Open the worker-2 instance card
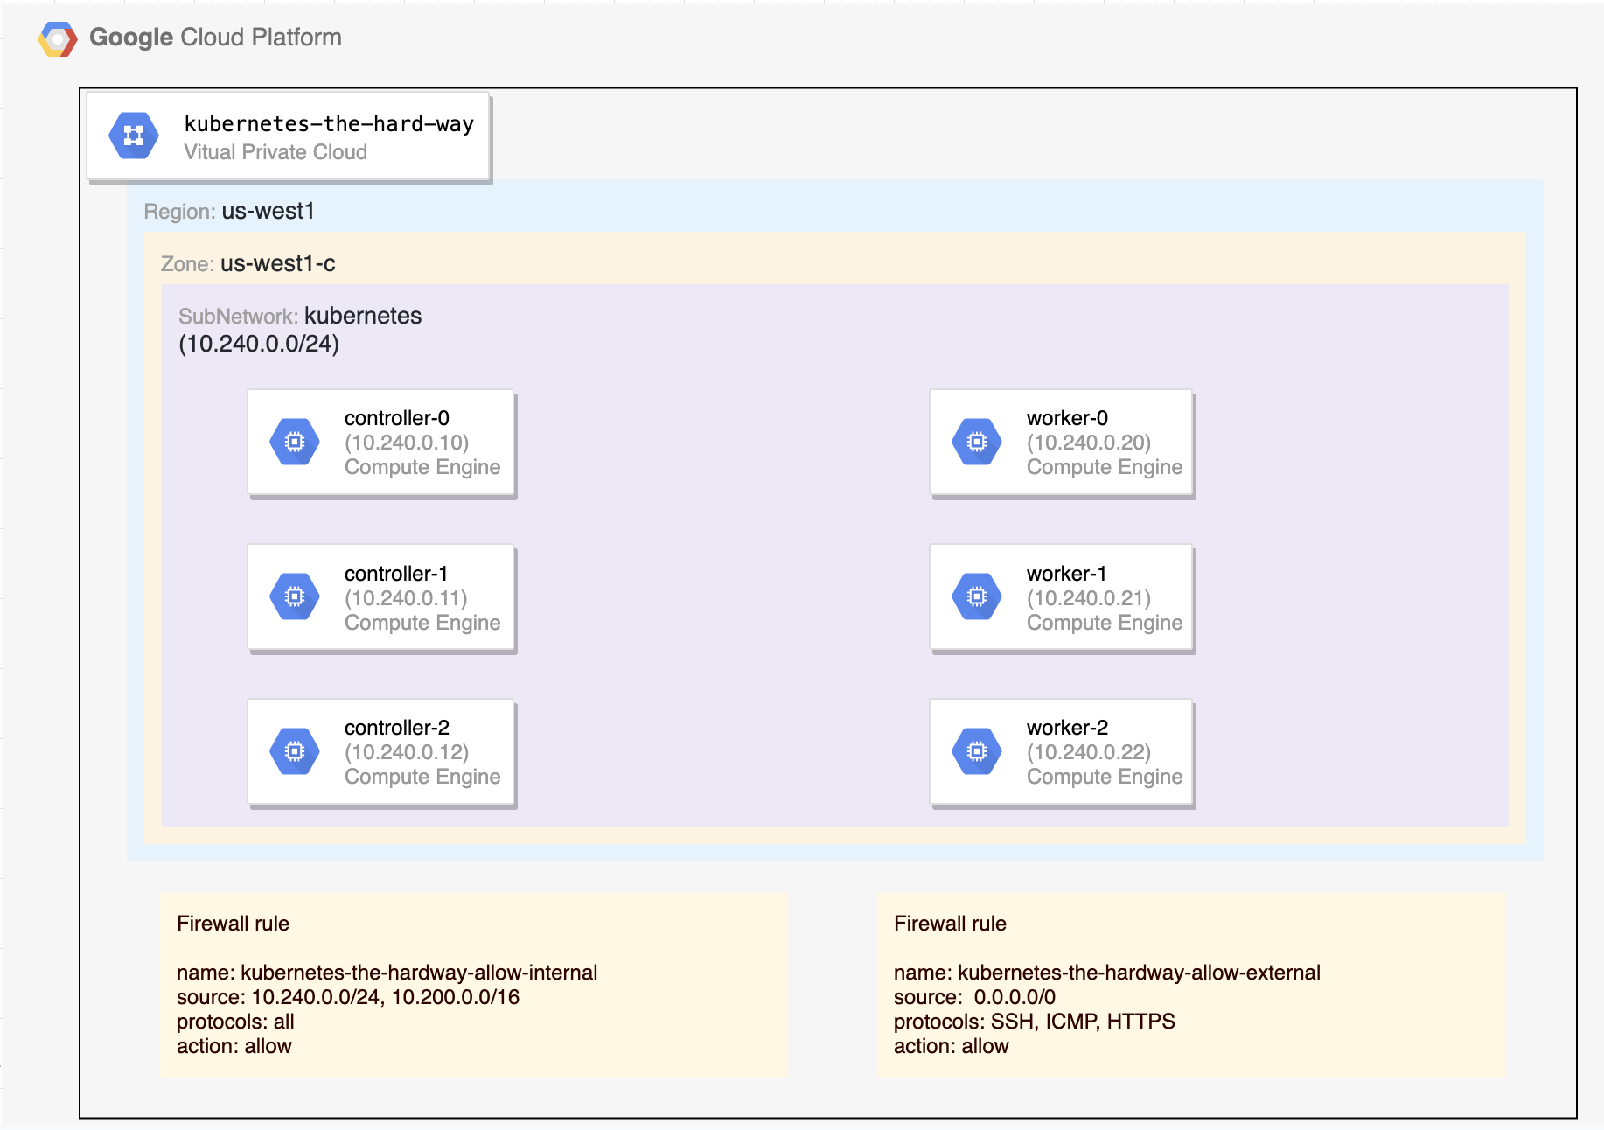 (1061, 752)
